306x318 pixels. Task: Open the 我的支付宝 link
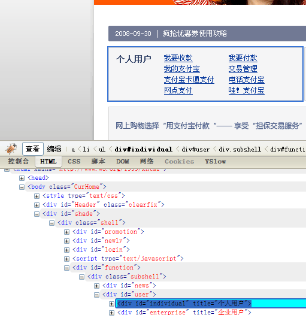point(182,69)
